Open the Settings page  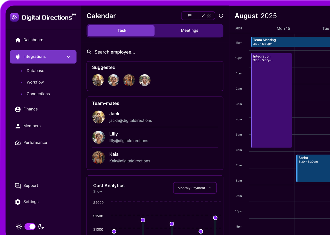click(x=31, y=202)
